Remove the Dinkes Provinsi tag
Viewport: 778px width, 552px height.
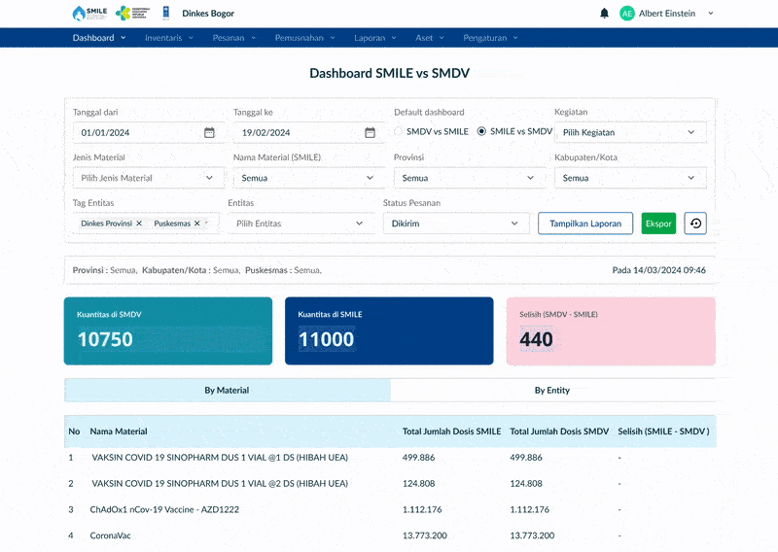click(x=139, y=224)
